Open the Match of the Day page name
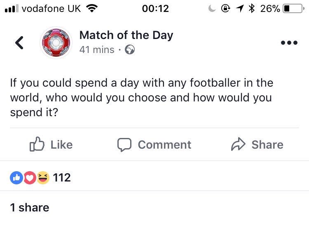 coord(126,35)
